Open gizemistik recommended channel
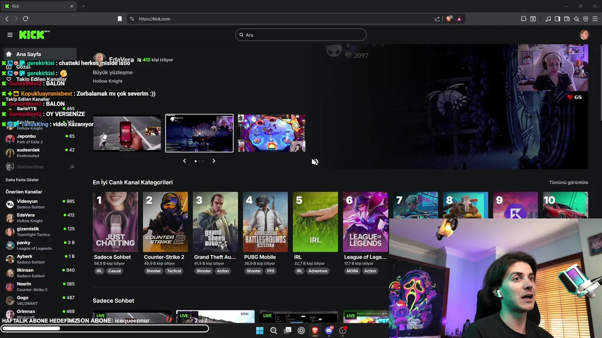Viewport: 602px width, 338px height. [40, 231]
